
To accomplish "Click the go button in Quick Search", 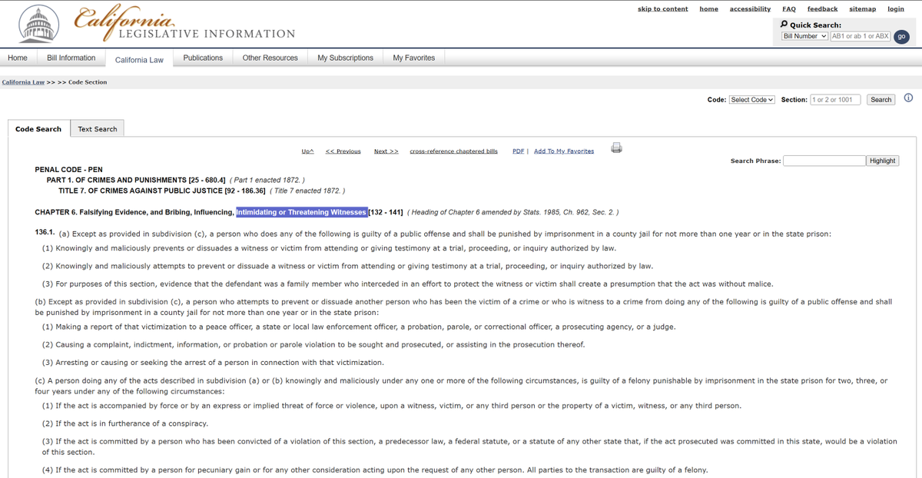I will (902, 36).
